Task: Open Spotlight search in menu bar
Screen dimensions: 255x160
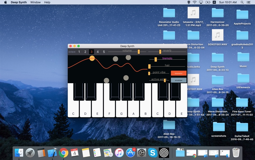Action: (x=242, y=2)
